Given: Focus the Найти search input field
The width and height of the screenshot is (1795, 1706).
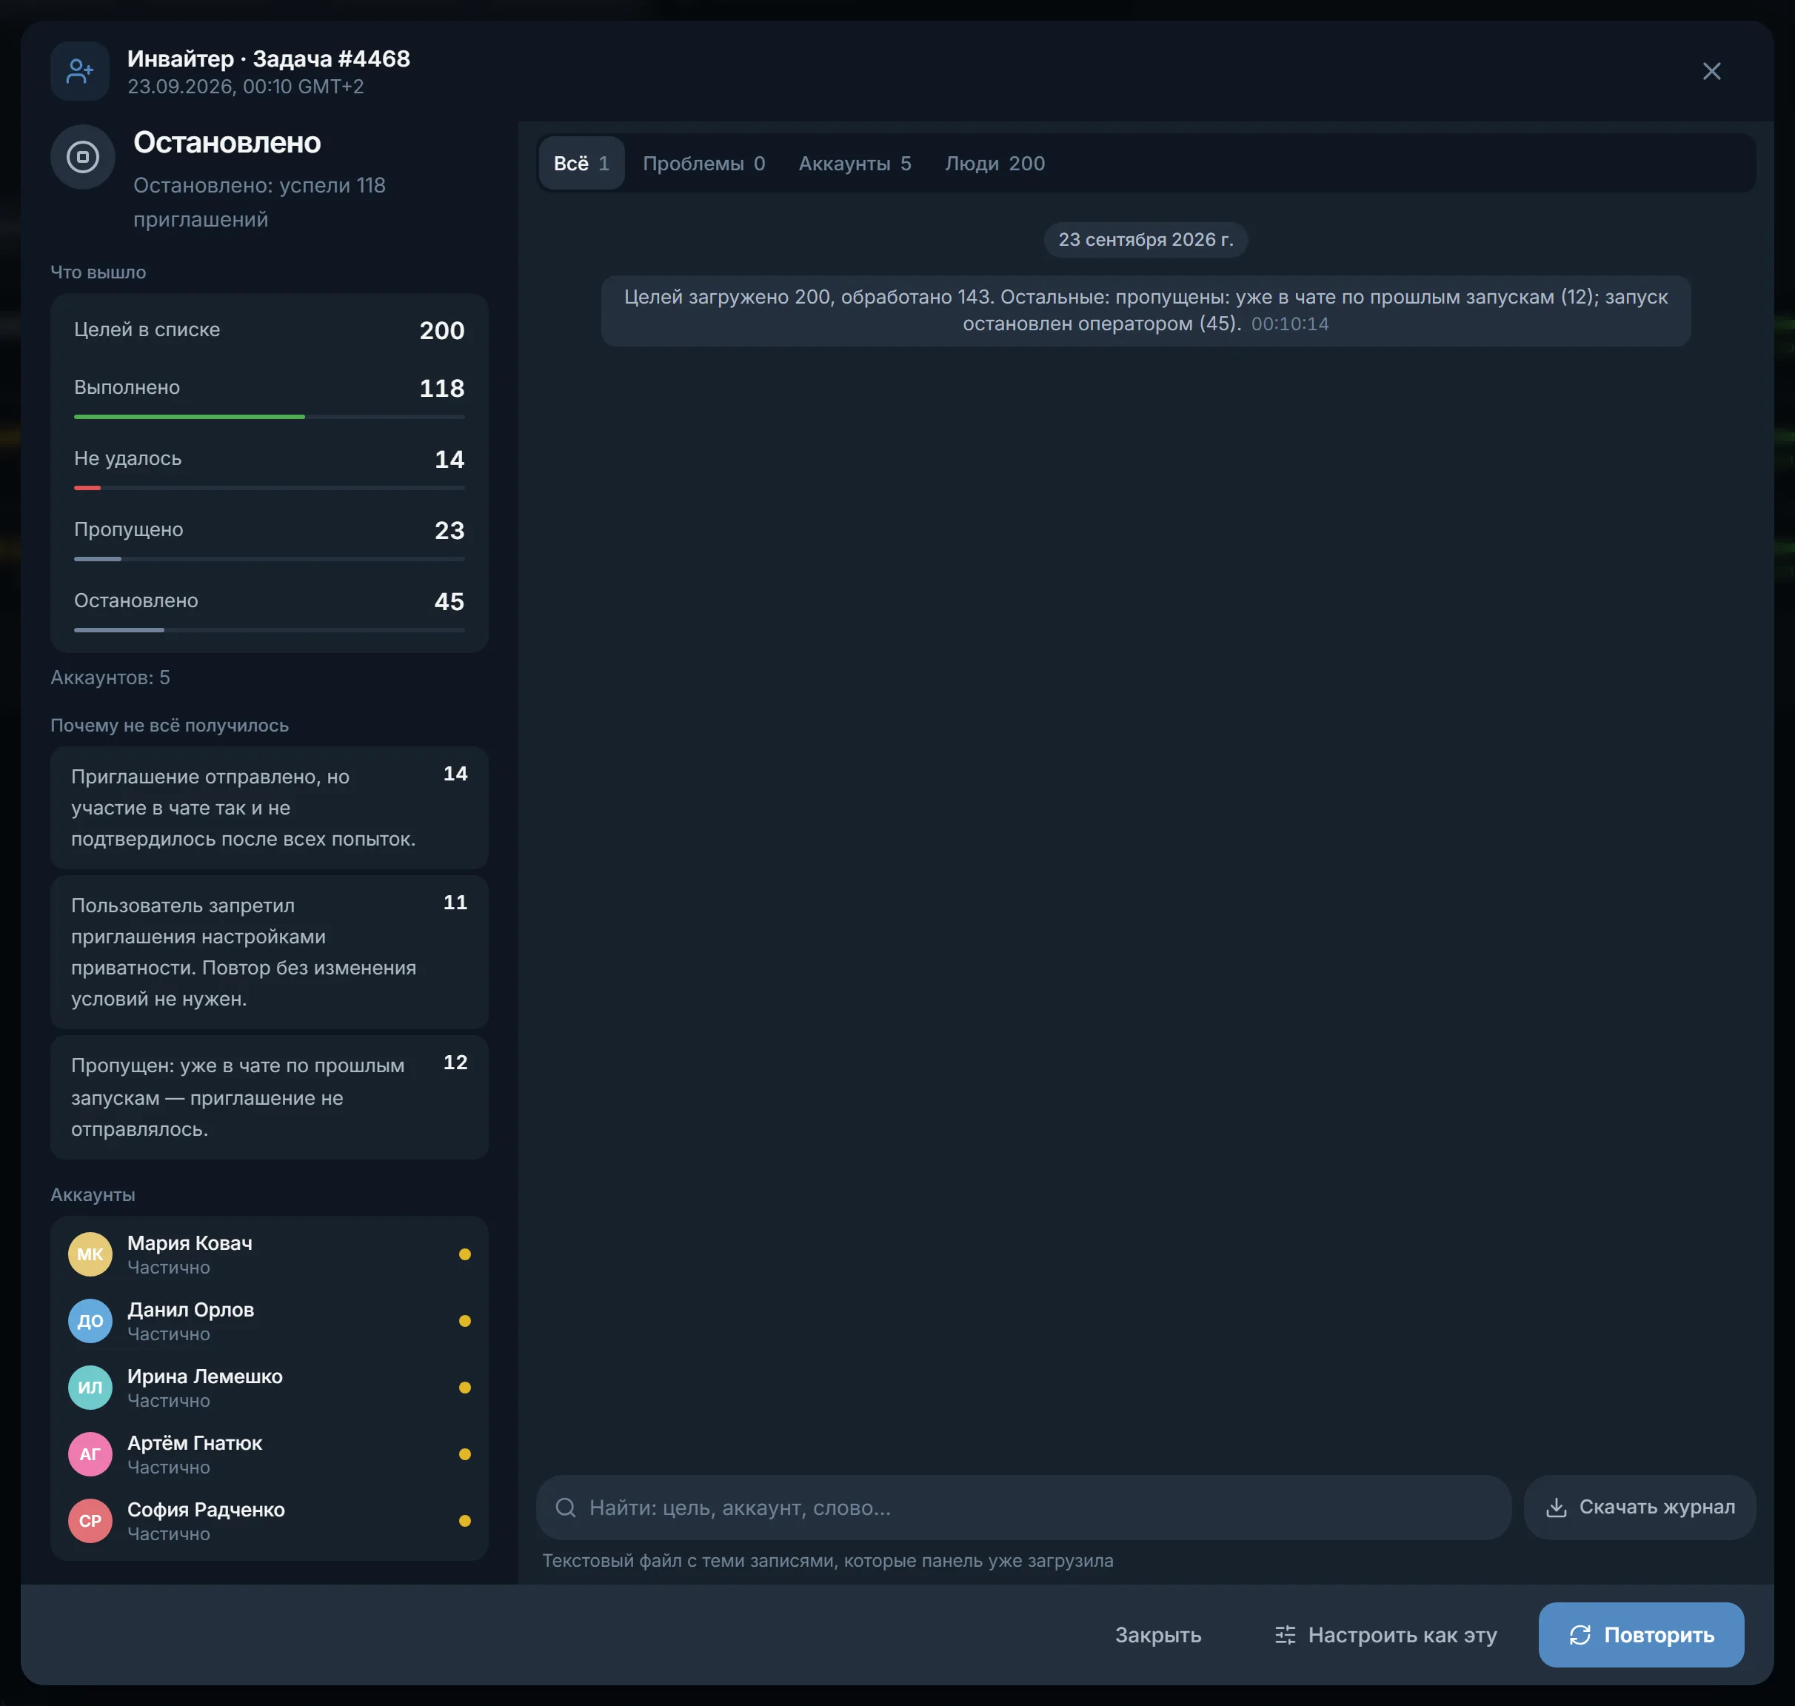Looking at the screenshot, I should point(1023,1507).
